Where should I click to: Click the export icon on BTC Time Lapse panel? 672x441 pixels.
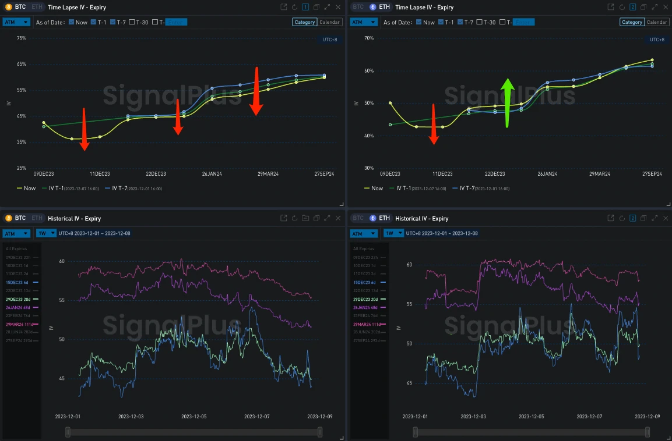[284, 7]
